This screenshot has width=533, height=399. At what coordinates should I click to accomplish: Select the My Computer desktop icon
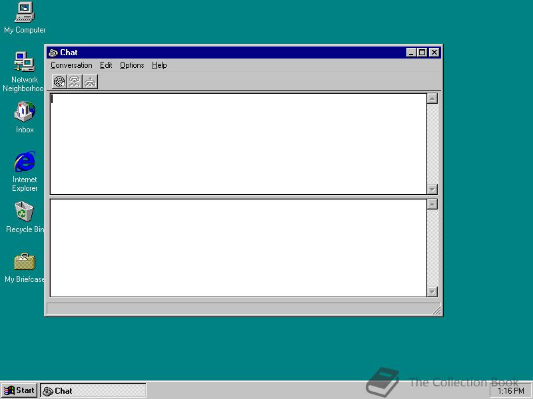[x=25, y=18]
